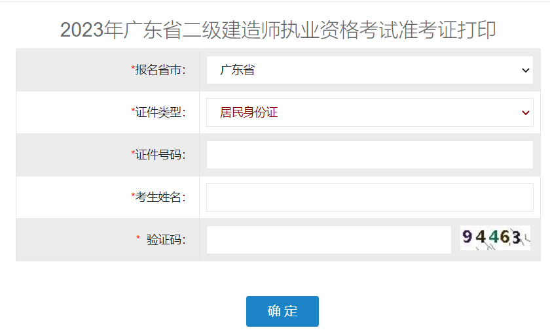Focus the 考生姓名 input field
The width and height of the screenshot is (550, 330).
[x=370, y=197]
